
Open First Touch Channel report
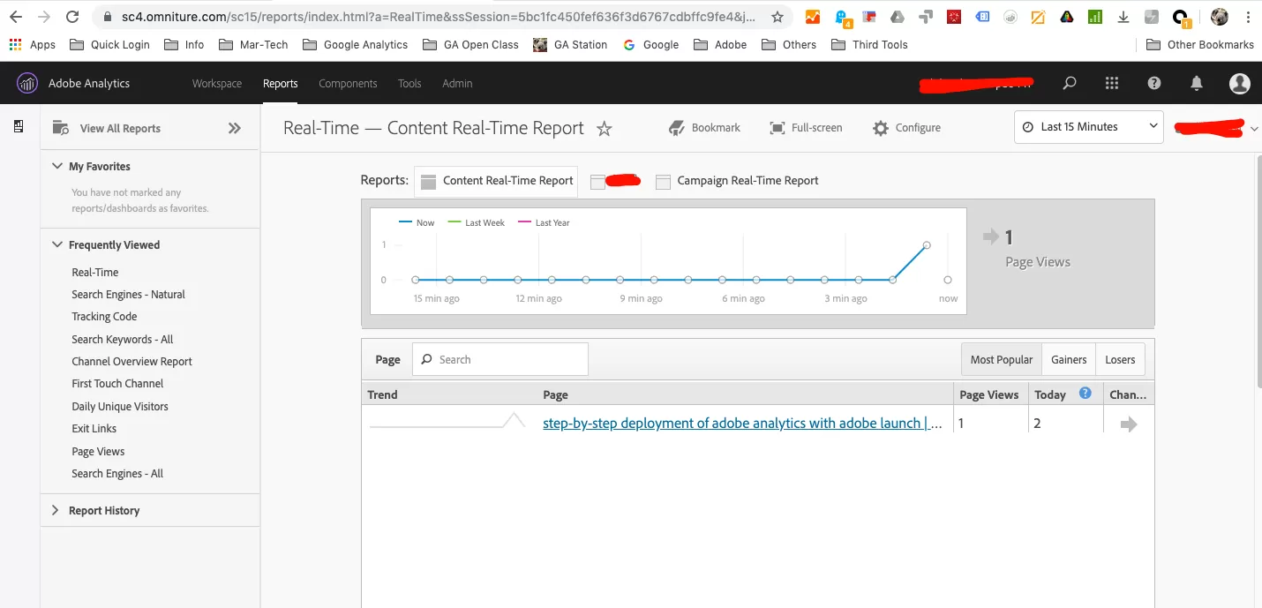pos(118,384)
